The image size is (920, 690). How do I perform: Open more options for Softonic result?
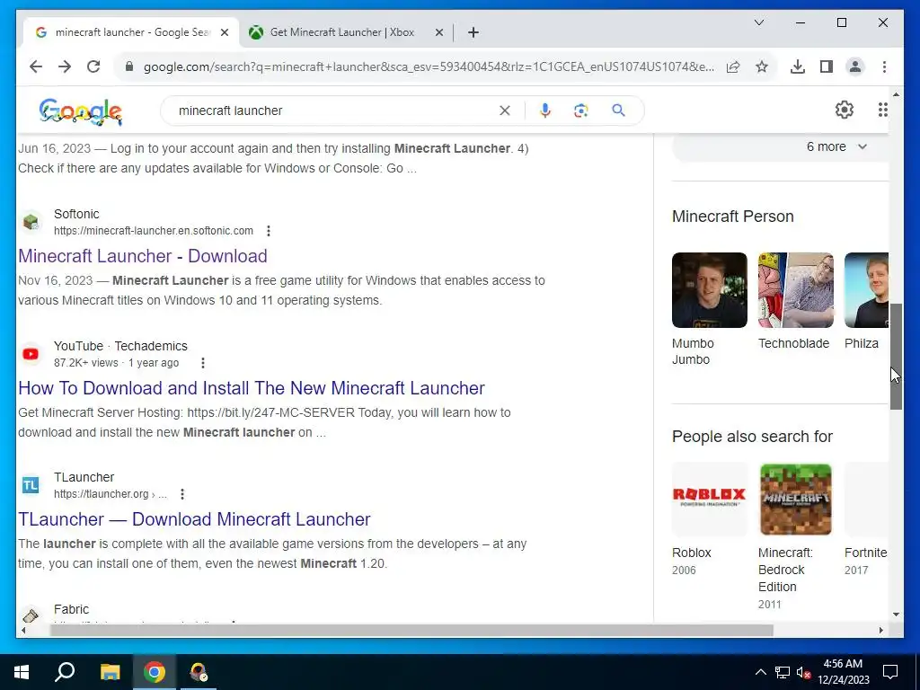coord(268,231)
